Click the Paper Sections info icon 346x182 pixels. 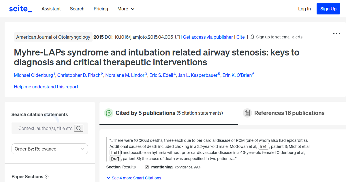tap(47, 177)
